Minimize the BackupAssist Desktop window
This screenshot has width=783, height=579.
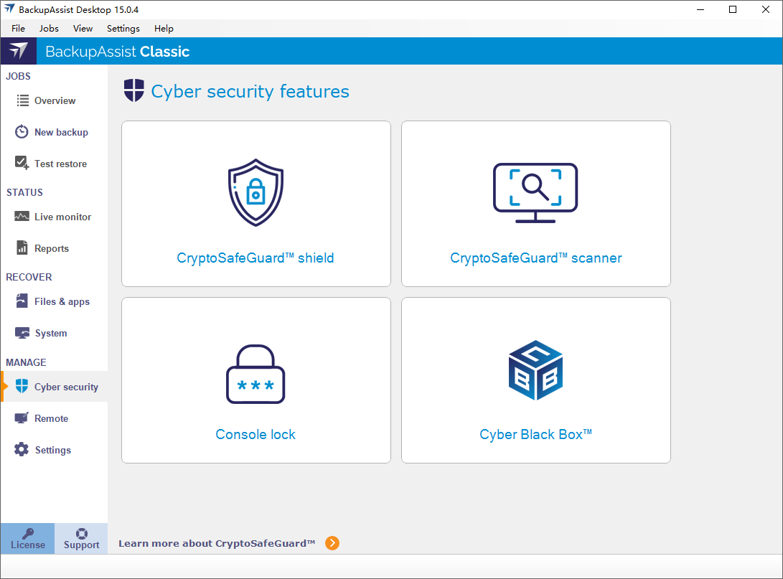click(x=700, y=9)
